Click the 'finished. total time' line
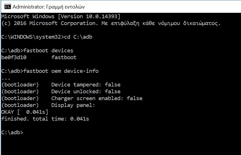Image resolution: width=241 pixels, height=155 pixels. (45, 119)
